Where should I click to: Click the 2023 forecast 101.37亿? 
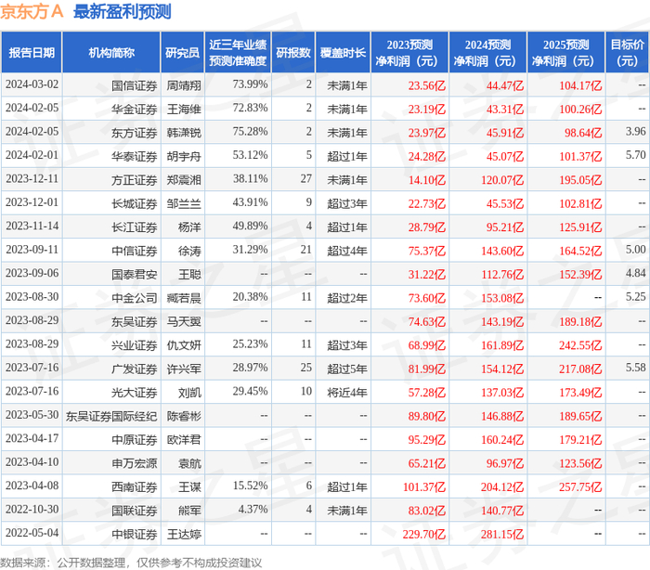424,487
